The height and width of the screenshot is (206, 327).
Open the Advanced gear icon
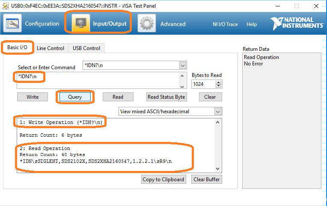[147, 24]
